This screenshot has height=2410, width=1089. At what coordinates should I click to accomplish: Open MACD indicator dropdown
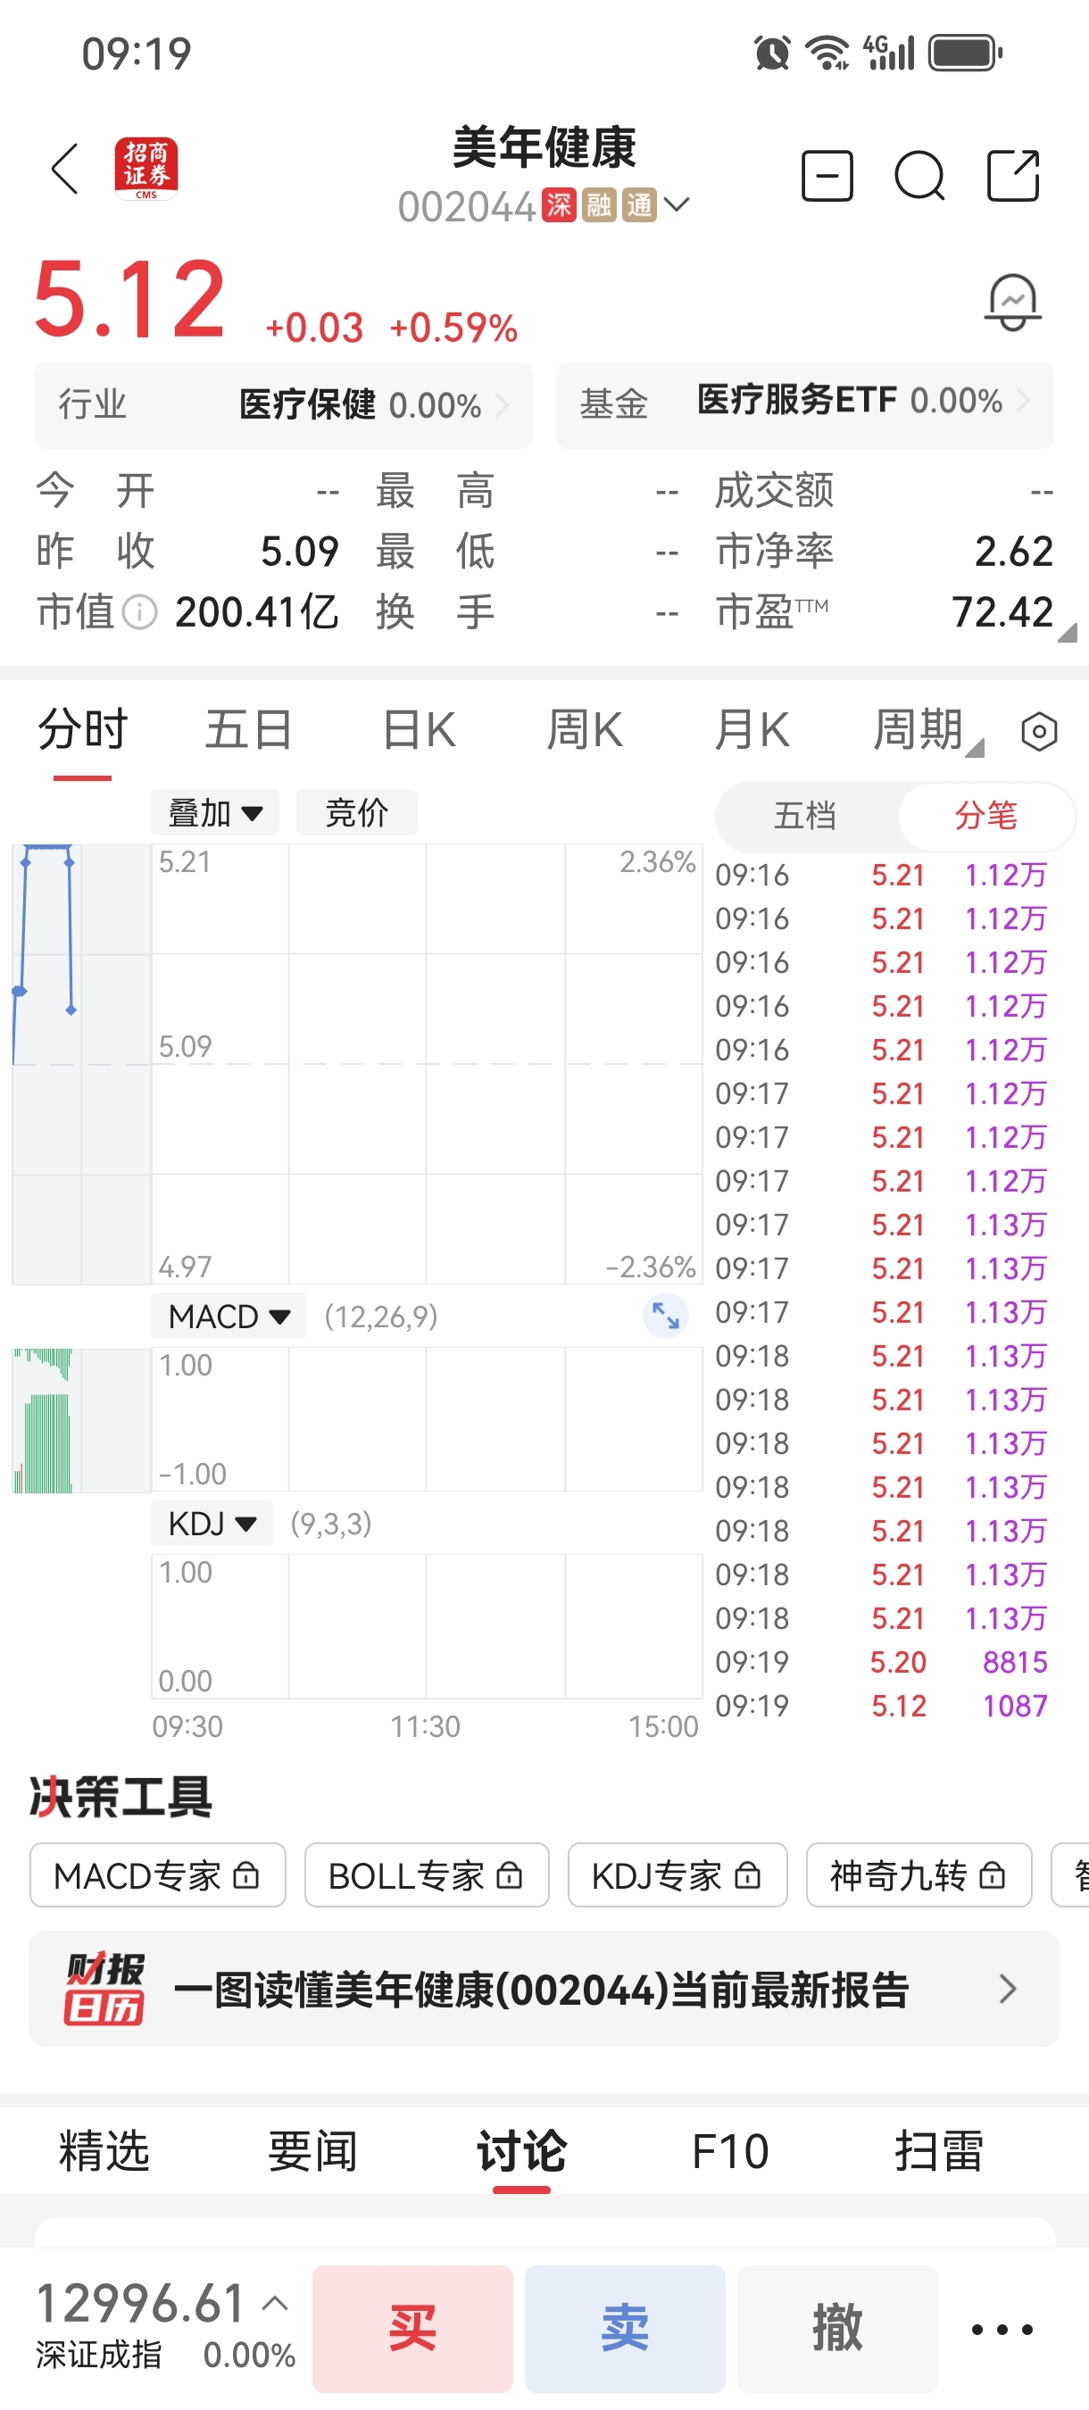(229, 1317)
